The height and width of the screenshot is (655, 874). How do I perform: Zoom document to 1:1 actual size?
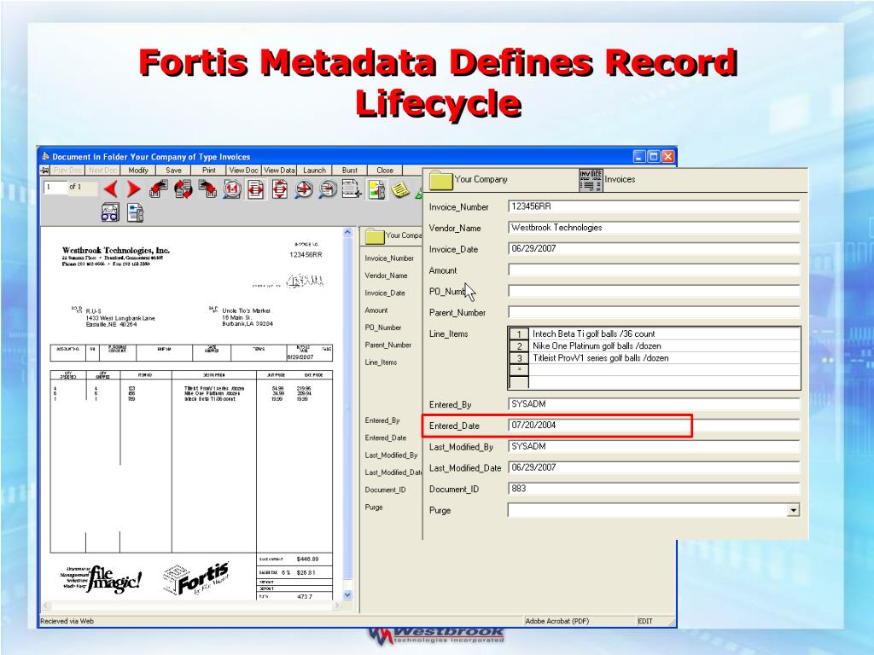(x=232, y=189)
